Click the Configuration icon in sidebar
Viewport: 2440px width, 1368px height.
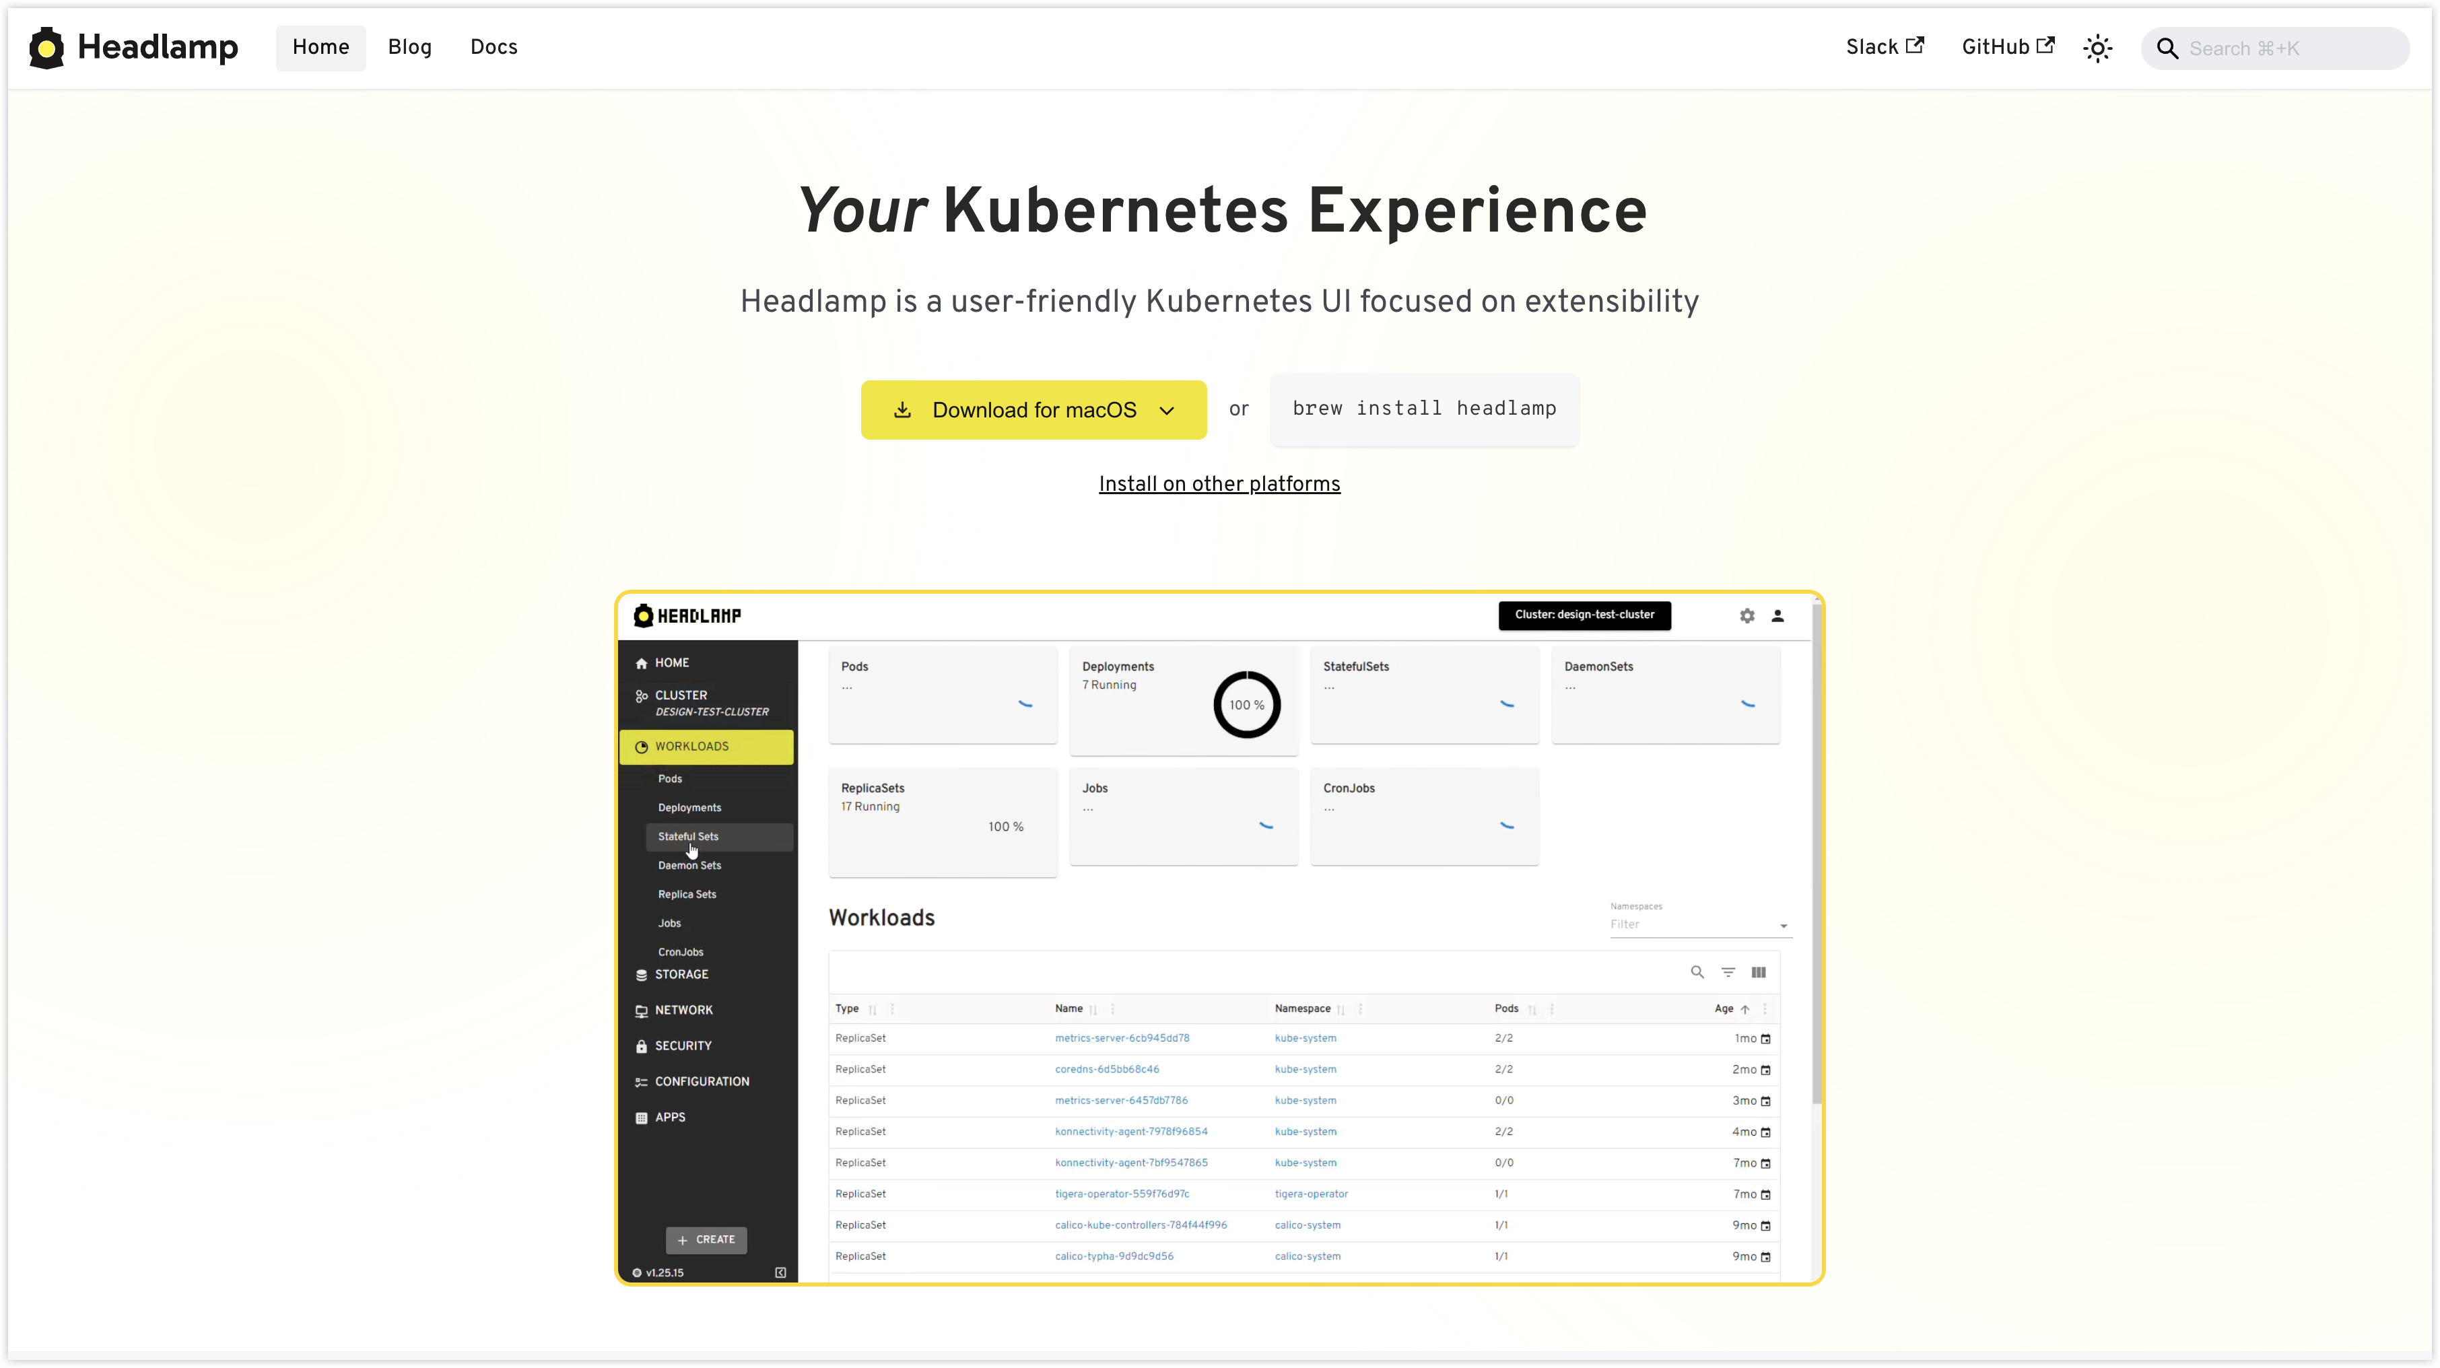[x=641, y=1082]
